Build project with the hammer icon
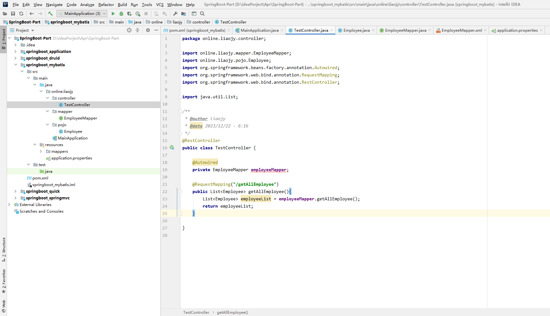The image size is (550, 316). pyautogui.click(x=50, y=14)
